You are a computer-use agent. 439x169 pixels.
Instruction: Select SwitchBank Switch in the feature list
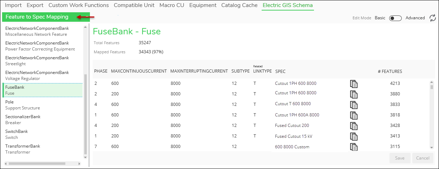point(42,134)
